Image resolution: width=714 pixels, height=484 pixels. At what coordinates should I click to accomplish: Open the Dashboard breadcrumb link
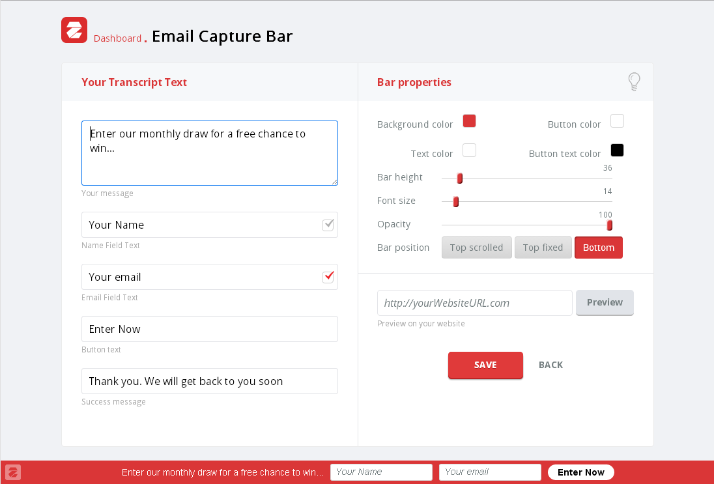117,38
